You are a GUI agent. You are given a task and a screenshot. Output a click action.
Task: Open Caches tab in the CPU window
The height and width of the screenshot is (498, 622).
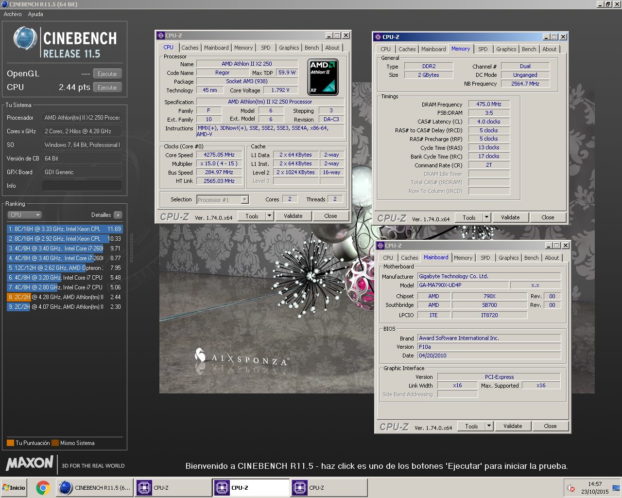[x=190, y=48]
